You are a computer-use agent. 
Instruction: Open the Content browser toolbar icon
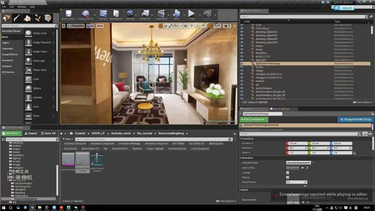(x=103, y=14)
